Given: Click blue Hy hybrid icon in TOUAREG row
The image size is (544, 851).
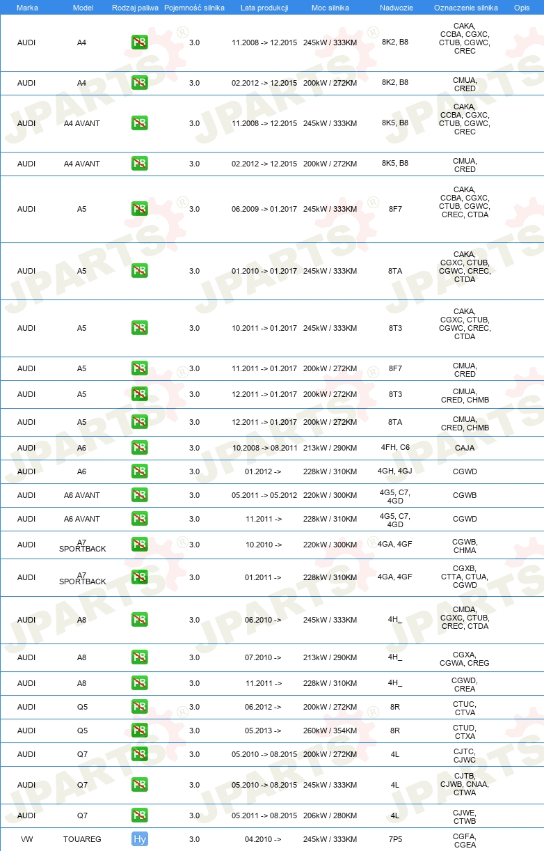Looking at the screenshot, I should pos(139,839).
